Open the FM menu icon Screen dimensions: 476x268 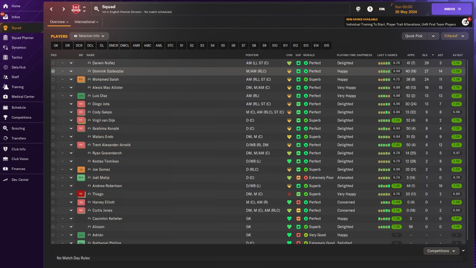(x=382, y=9)
